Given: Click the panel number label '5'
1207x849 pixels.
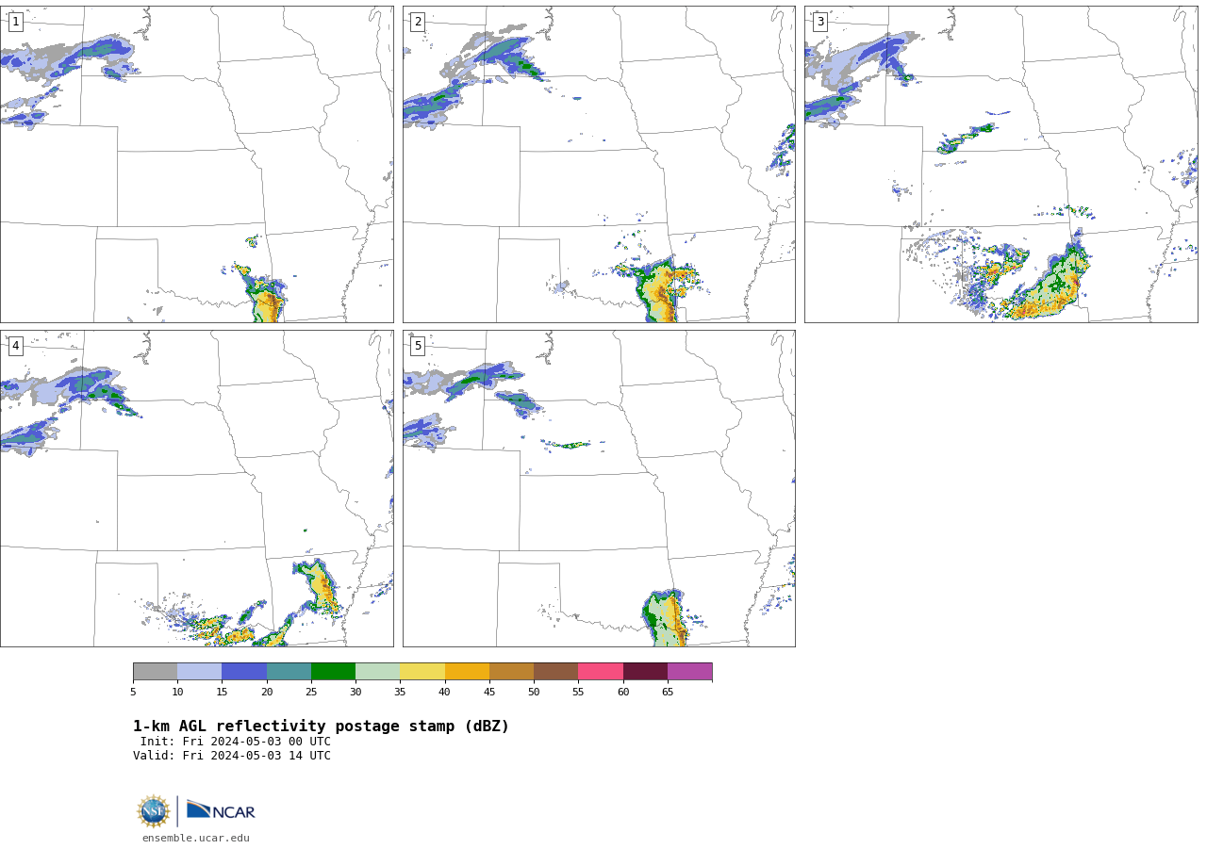Looking at the screenshot, I should click(x=418, y=346).
